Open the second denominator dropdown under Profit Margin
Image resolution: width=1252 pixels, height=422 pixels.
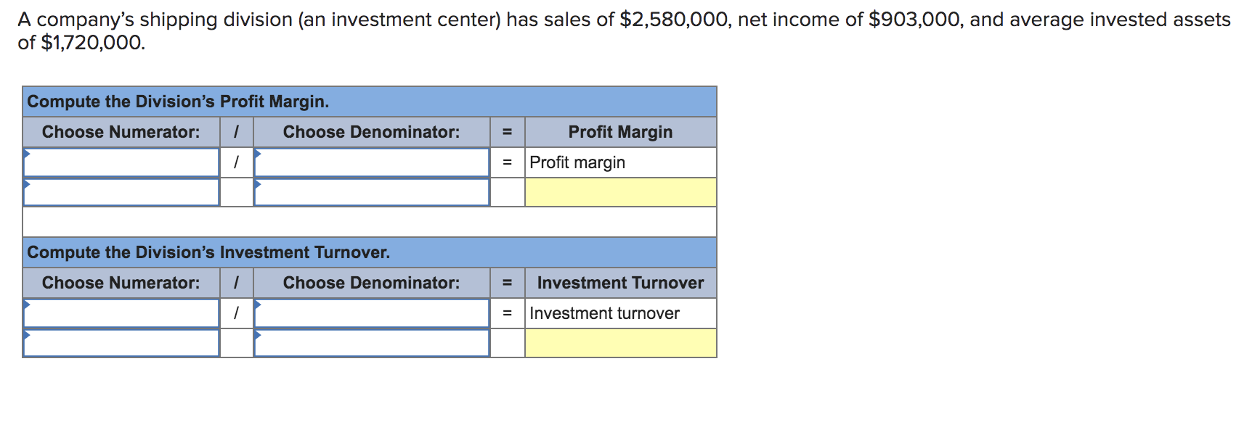click(x=370, y=192)
